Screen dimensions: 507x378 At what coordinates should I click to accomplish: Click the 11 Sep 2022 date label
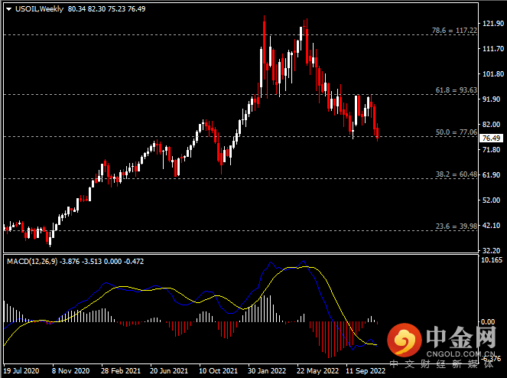[364, 369]
